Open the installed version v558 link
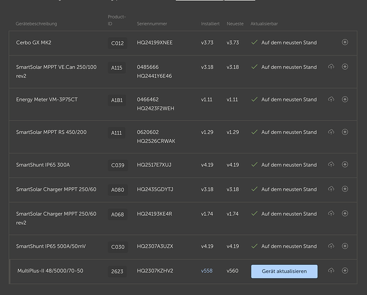The image size is (367, 295). (x=207, y=271)
